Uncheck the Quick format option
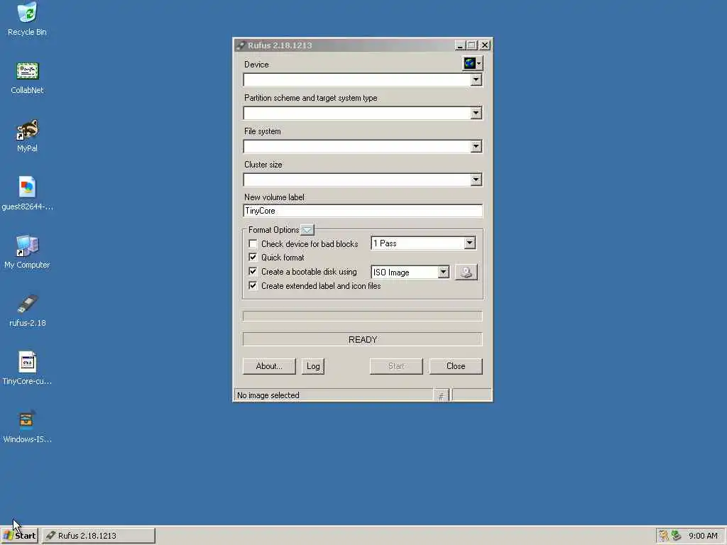727x545 pixels. 253,257
